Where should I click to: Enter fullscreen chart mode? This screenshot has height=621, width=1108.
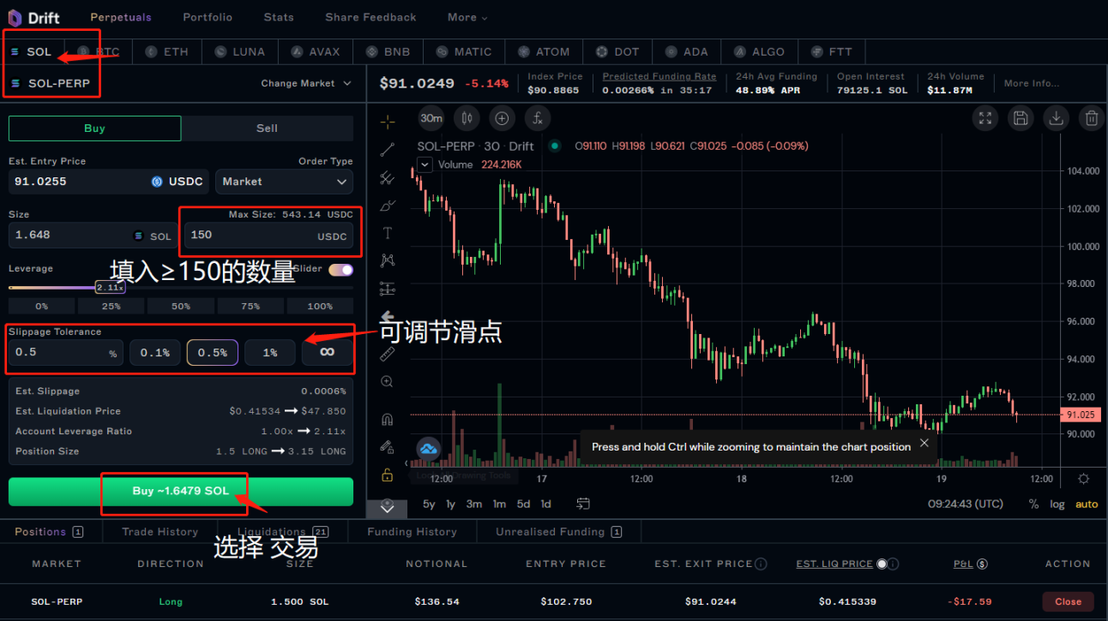pos(985,118)
